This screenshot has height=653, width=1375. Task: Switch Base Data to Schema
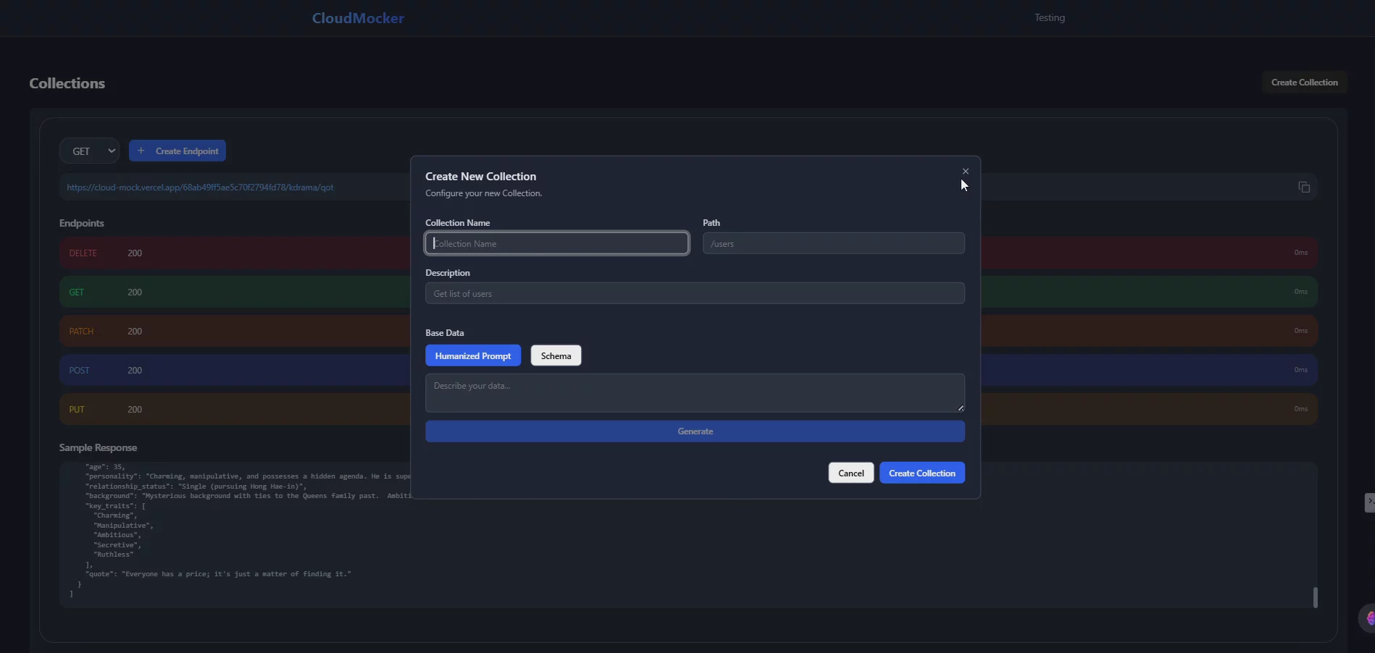(556, 355)
